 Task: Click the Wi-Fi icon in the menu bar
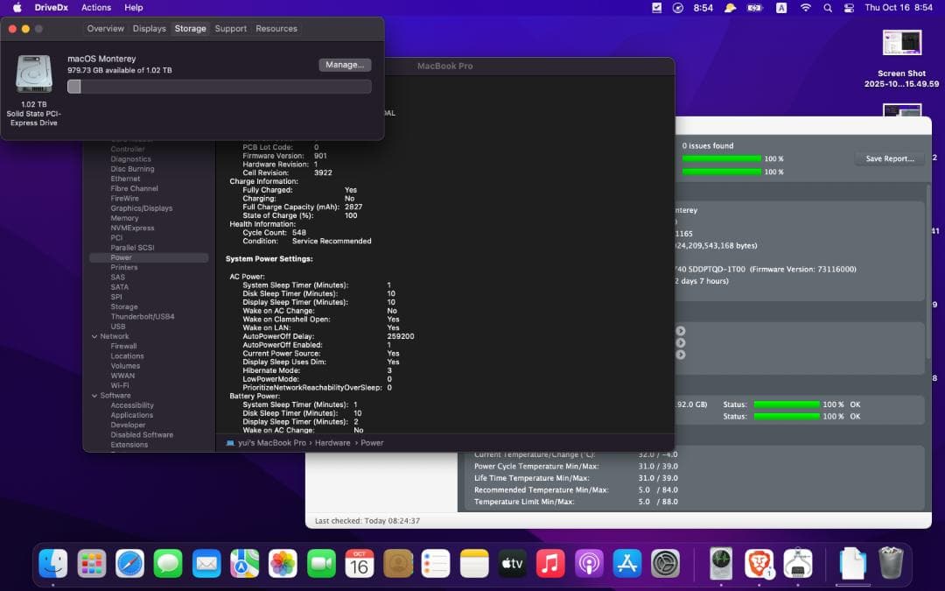(804, 7)
